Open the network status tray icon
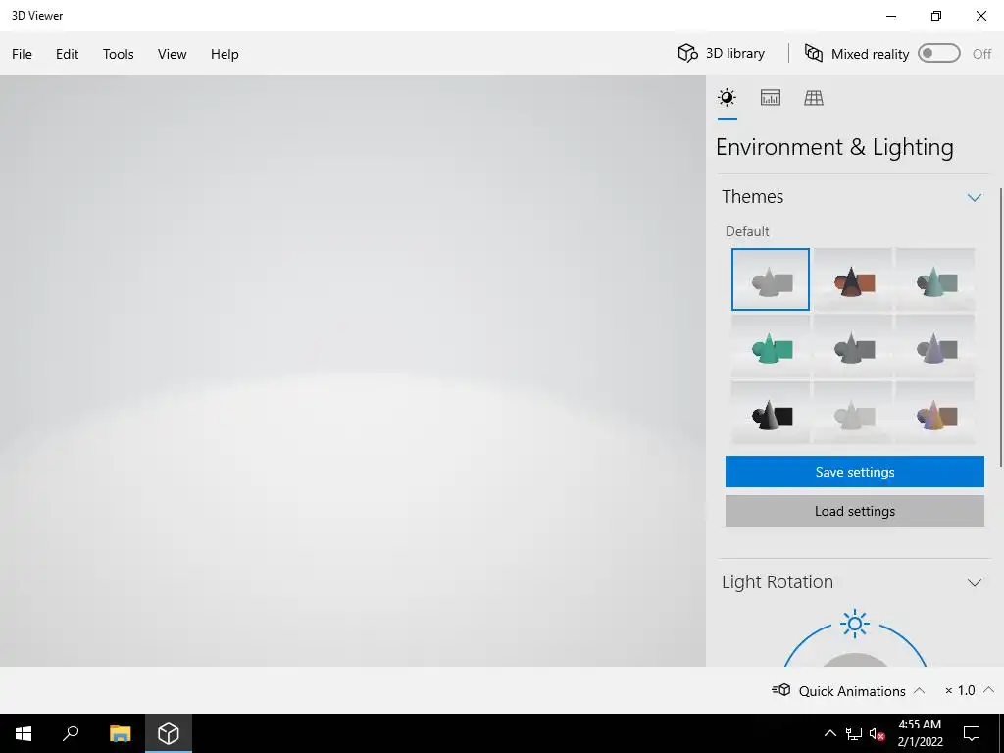This screenshot has width=1004, height=753. (854, 733)
